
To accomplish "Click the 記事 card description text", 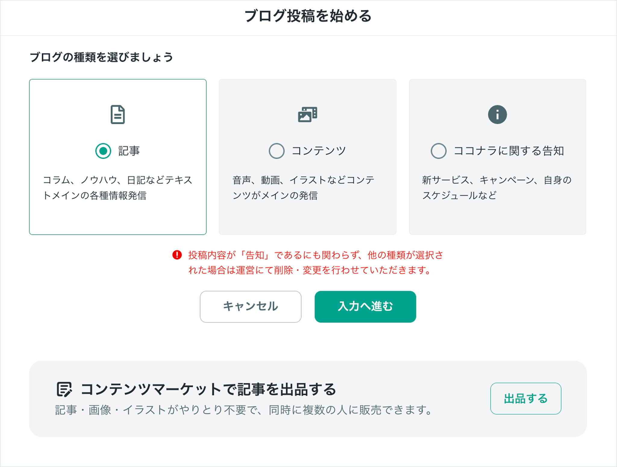I will (x=117, y=188).
